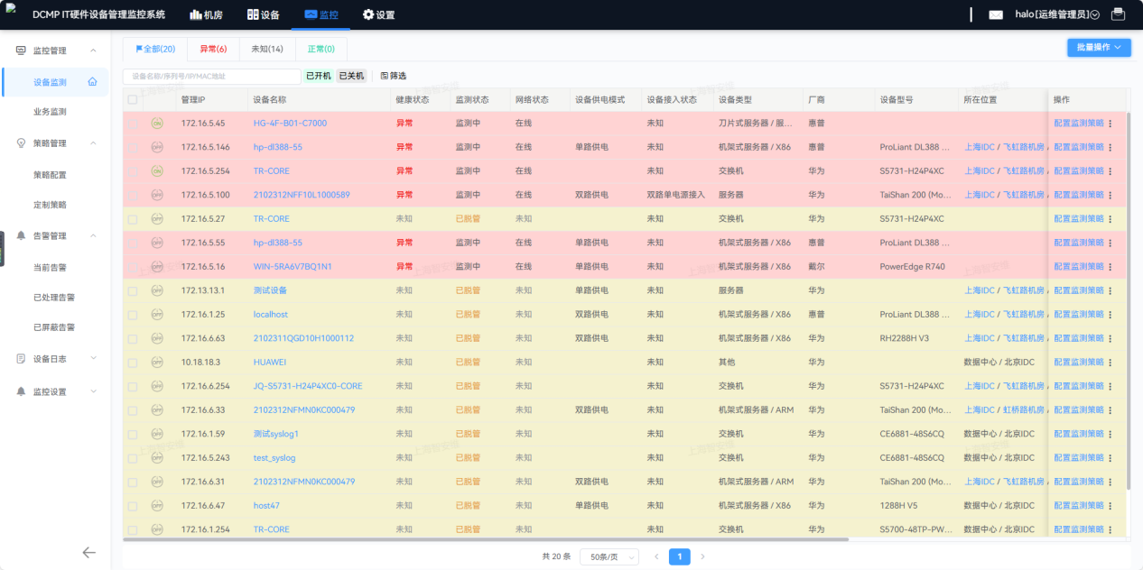
Task: Open the halo[运维管理员] user dropdown
Action: [1056, 14]
